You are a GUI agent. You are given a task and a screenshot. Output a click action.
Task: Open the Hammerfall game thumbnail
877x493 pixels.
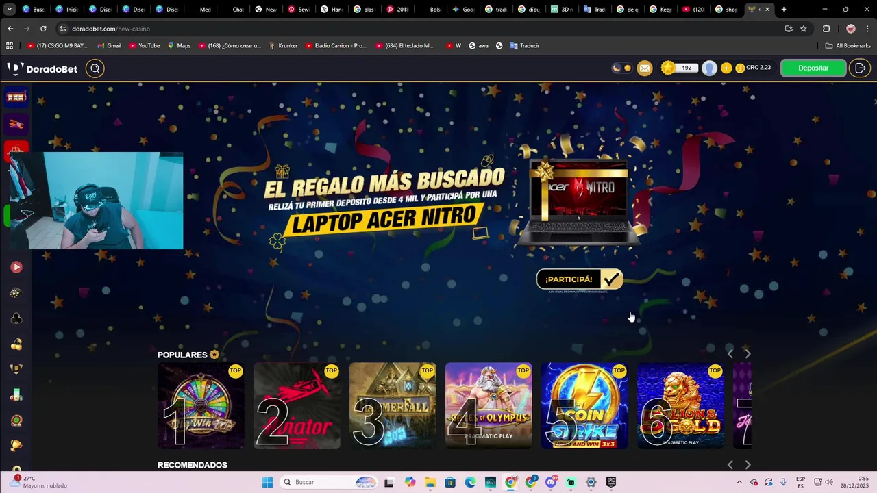[x=393, y=405]
